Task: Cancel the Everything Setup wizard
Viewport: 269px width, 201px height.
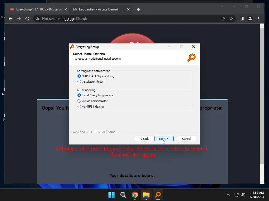Action: click(x=186, y=139)
